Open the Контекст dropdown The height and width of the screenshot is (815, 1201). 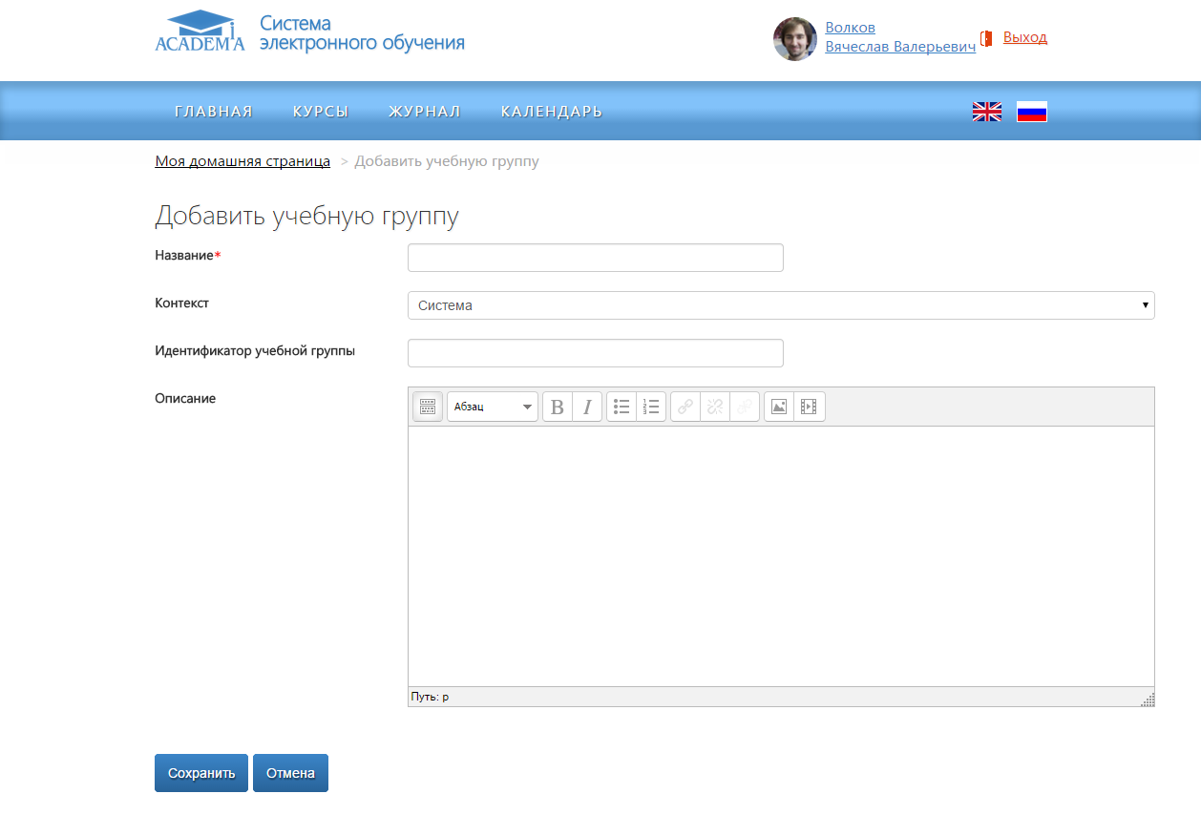pyautogui.click(x=780, y=305)
